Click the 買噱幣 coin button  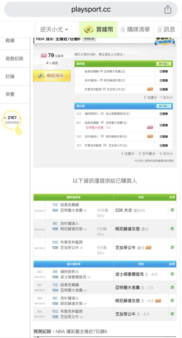[x=98, y=29]
